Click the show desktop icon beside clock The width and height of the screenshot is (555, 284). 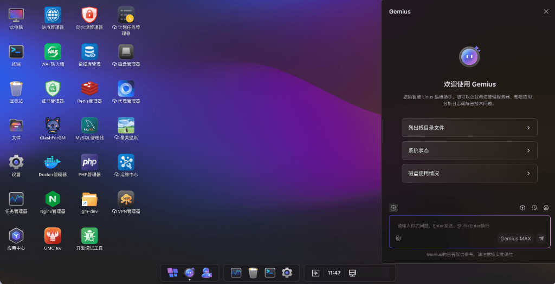(x=352, y=273)
